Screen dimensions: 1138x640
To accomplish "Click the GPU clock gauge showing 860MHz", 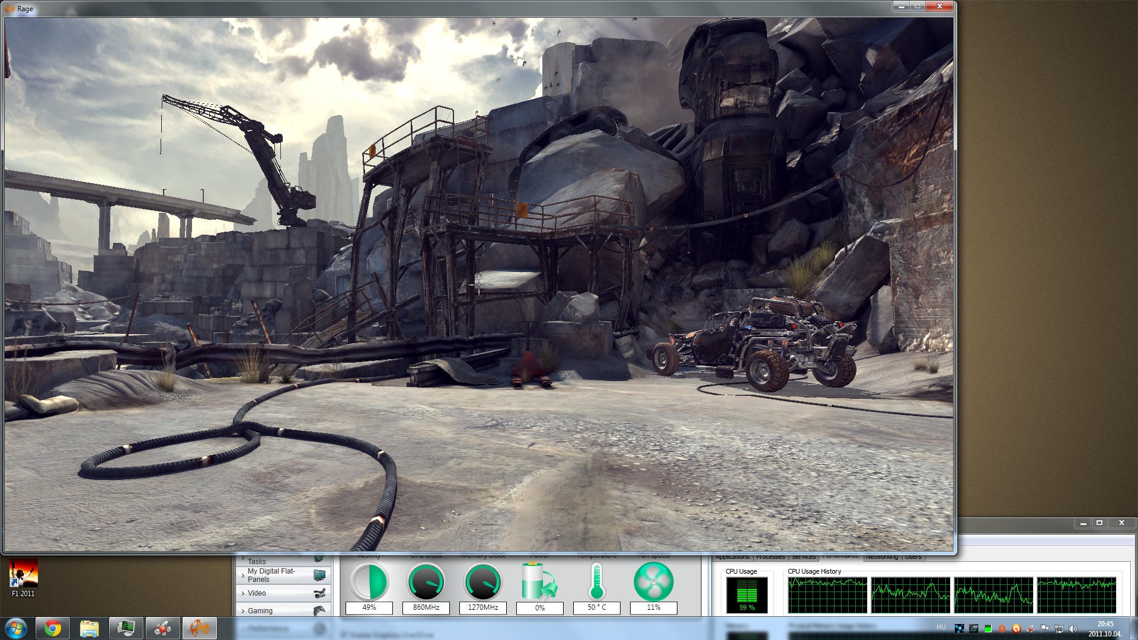I will [426, 581].
